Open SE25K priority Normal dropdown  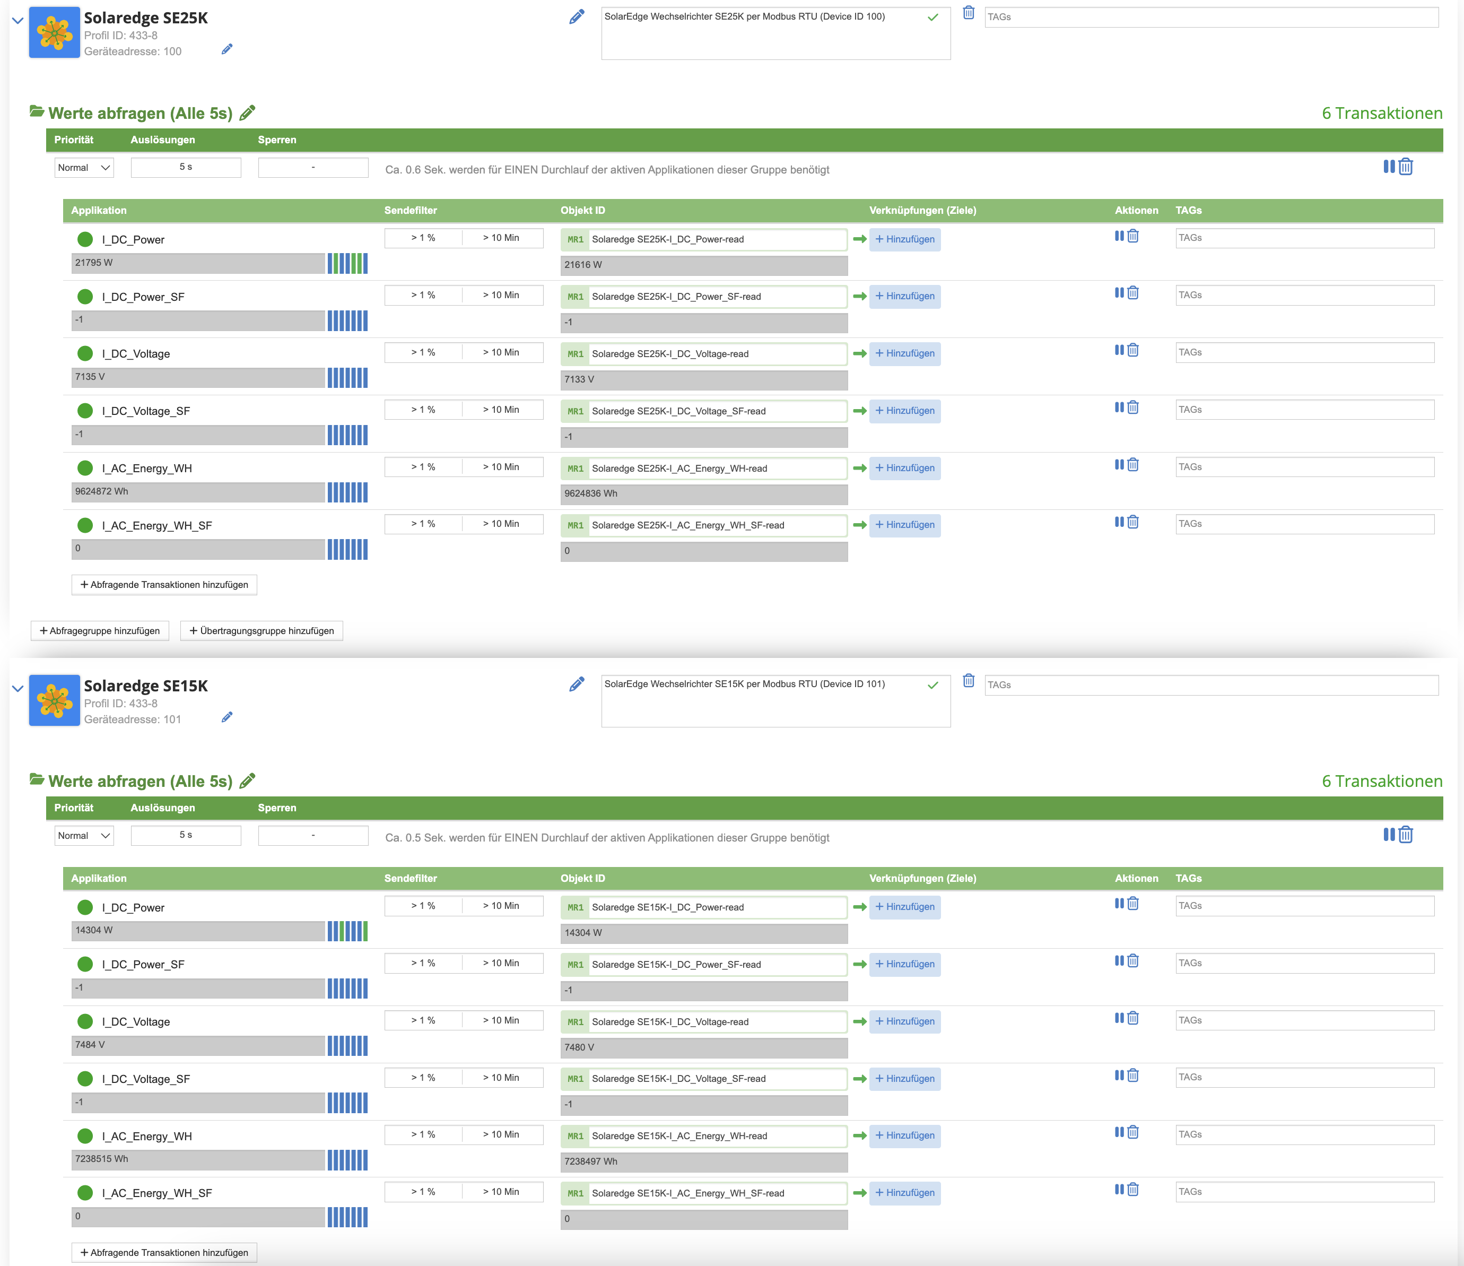click(x=83, y=168)
